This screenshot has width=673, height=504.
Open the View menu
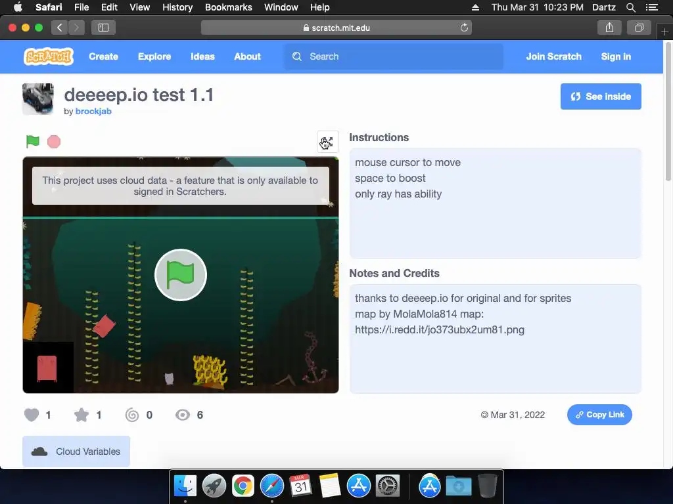pyautogui.click(x=139, y=7)
